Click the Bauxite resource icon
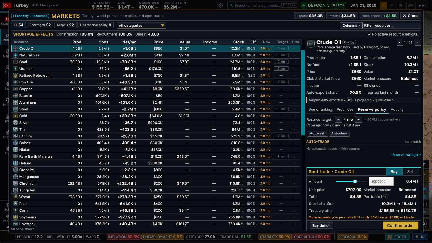Viewport: 432px width, 243px height. pos(16,96)
